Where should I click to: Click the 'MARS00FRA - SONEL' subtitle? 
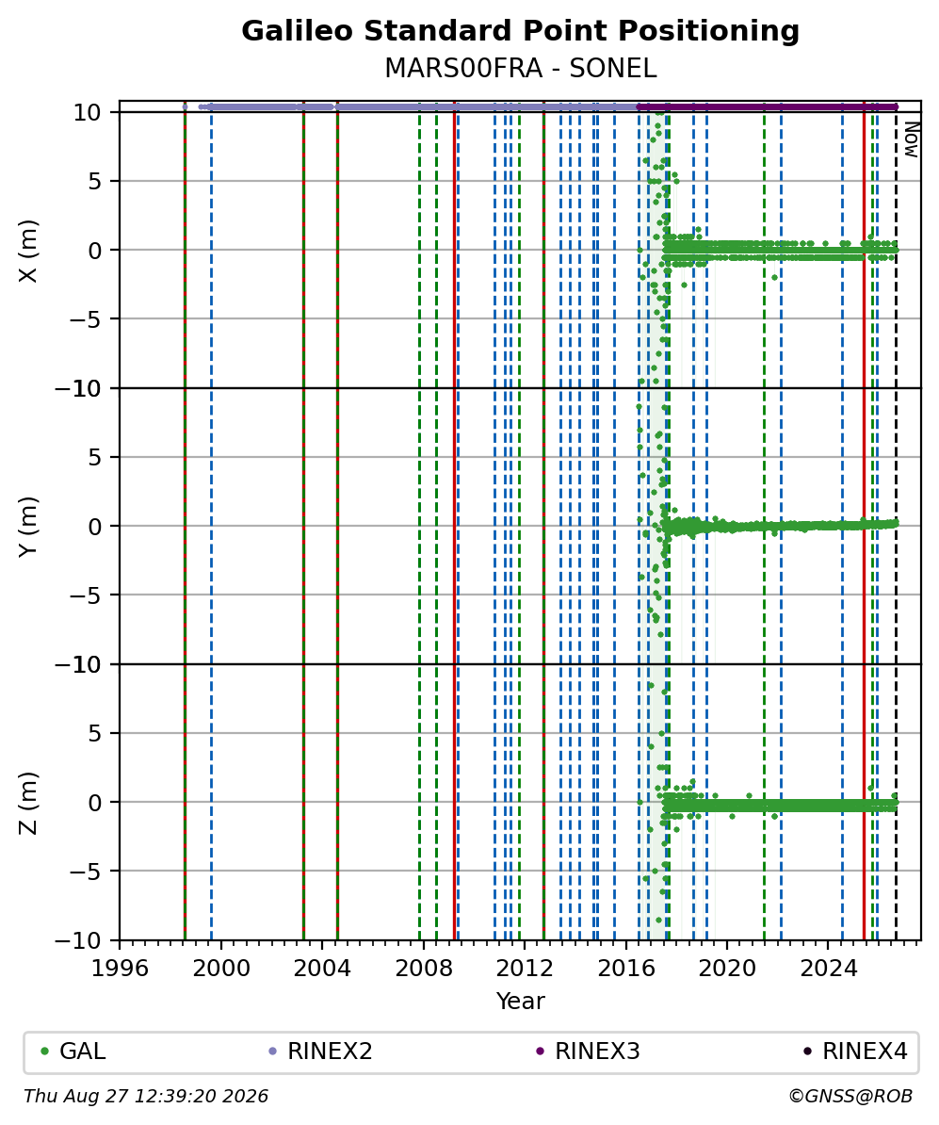pos(520,69)
